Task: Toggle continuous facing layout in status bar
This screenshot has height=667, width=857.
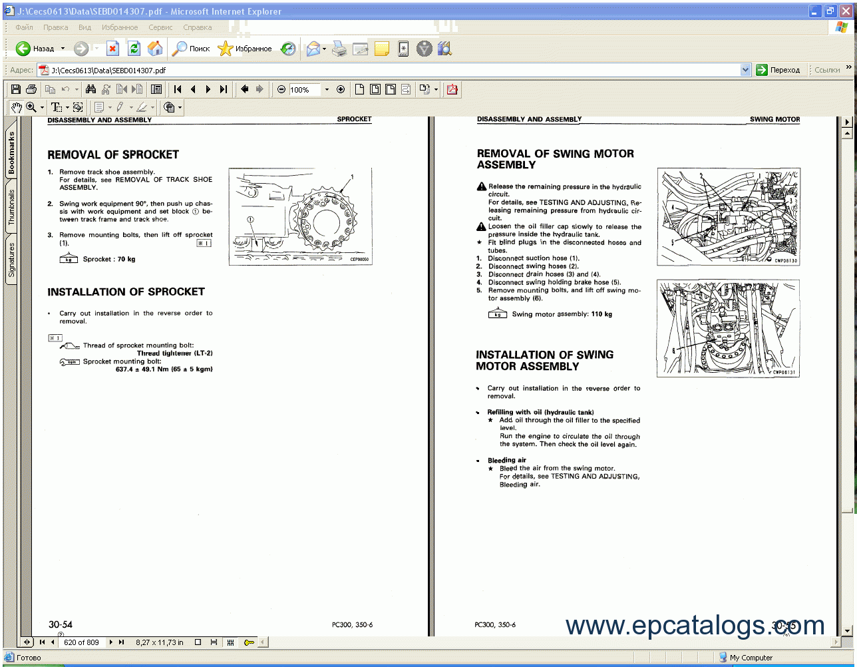Action: click(x=230, y=642)
